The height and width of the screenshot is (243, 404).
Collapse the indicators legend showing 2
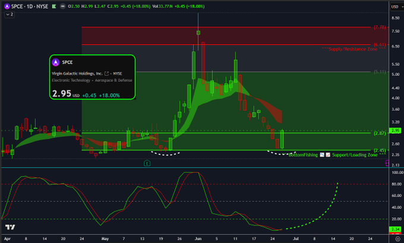(x=10, y=14)
